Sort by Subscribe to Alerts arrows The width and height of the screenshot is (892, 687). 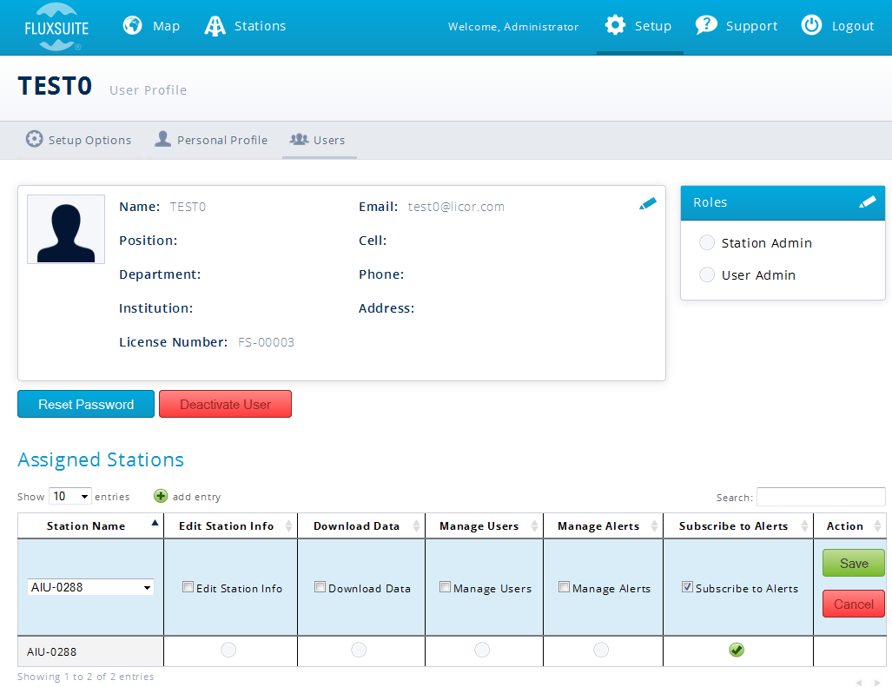[805, 526]
